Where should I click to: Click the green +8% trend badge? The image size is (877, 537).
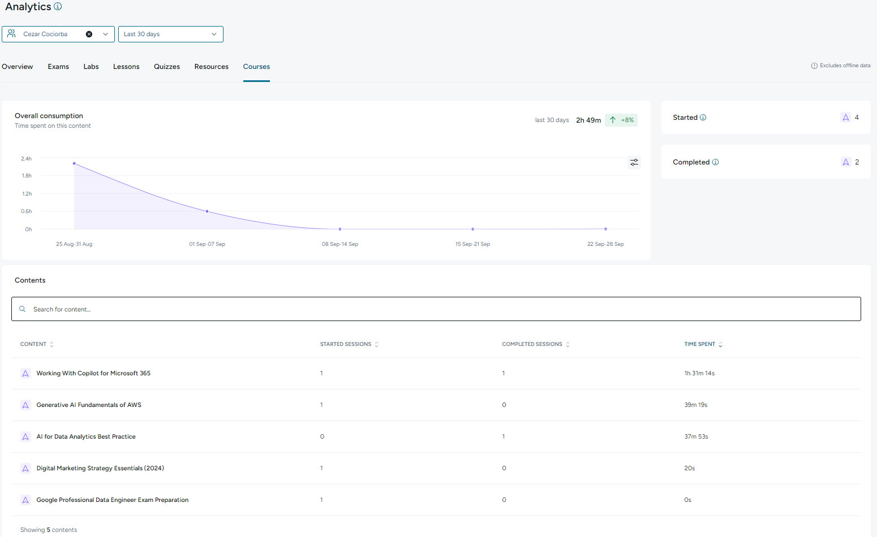click(x=621, y=120)
